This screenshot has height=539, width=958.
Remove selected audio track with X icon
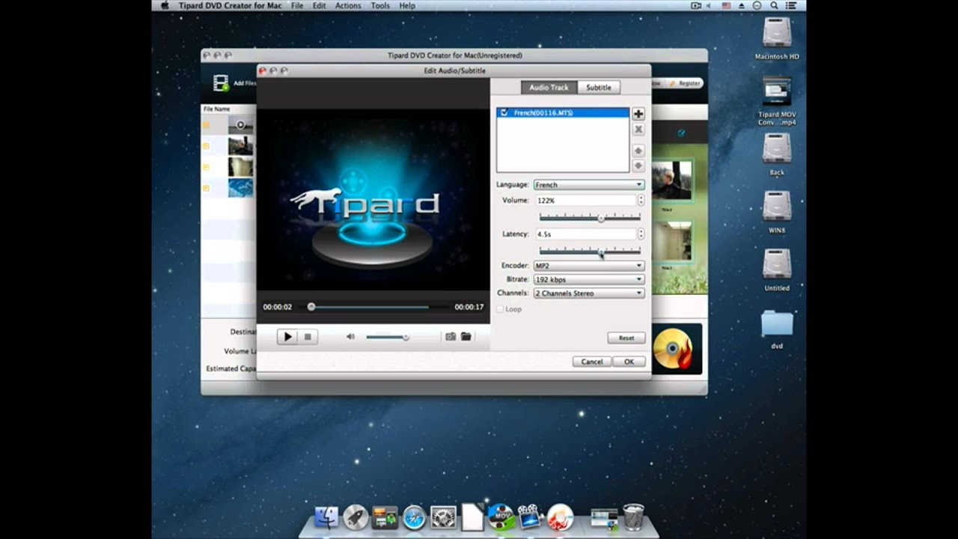(x=638, y=130)
